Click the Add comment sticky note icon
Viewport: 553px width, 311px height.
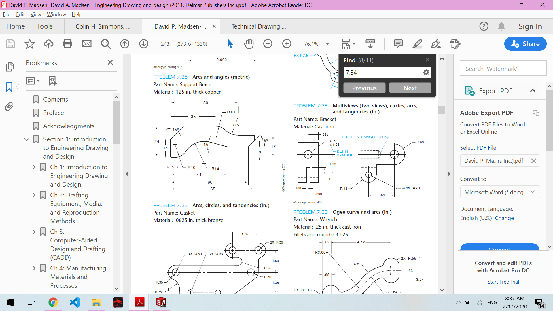(398, 44)
